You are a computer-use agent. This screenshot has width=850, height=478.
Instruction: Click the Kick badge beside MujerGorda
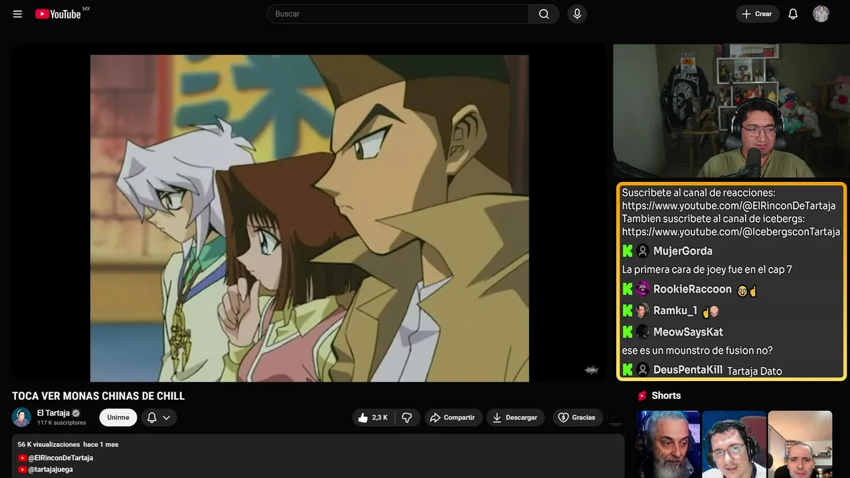[628, 251]
